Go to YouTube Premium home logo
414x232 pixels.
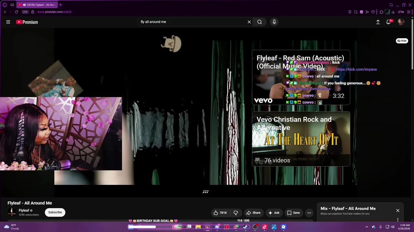pos(27,22)
